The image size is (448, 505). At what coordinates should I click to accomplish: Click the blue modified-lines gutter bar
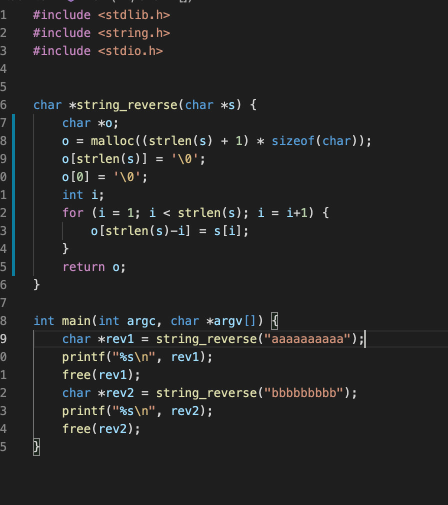(13, 195)
